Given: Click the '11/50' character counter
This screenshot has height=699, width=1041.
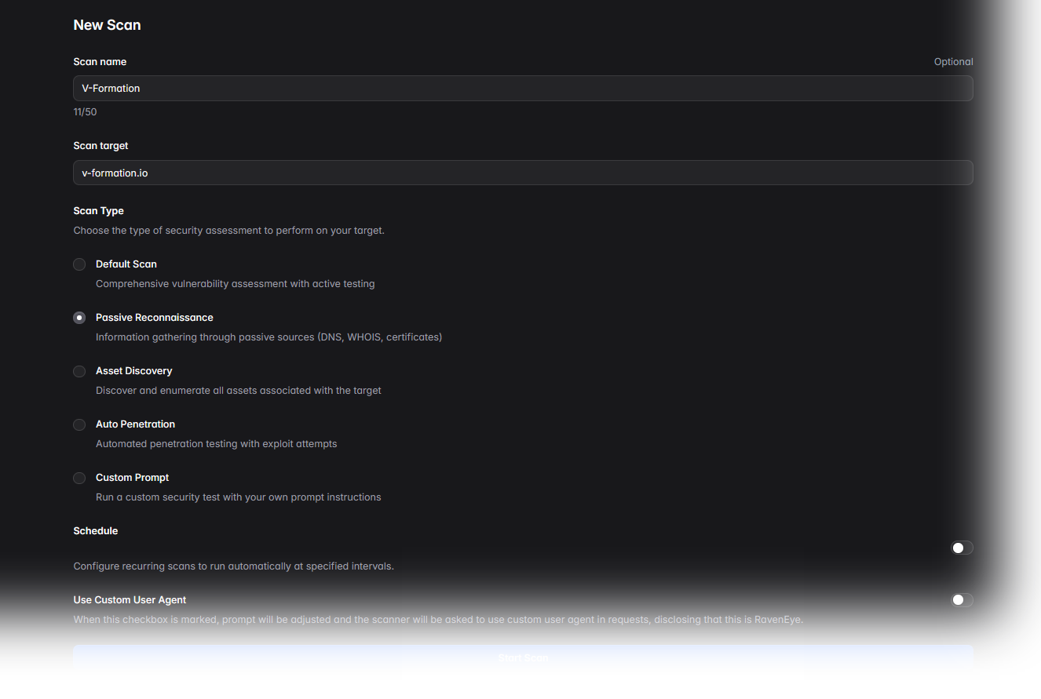Looking at the screenshot, I should pyautogui.click(x=85, y=112).
